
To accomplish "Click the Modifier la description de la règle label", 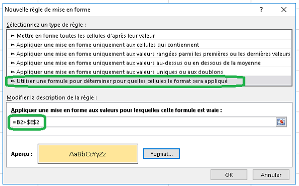I will [51, 98].
